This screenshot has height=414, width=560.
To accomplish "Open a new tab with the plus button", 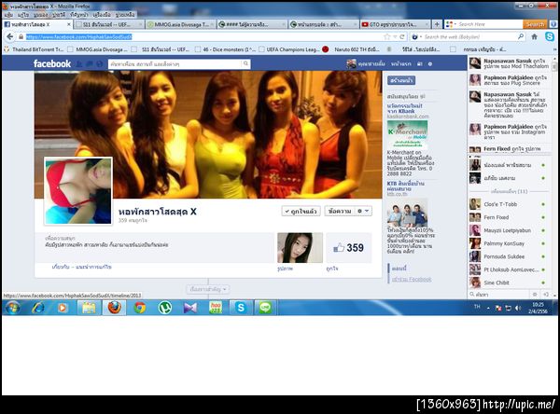I will click(x=437, y=24).
